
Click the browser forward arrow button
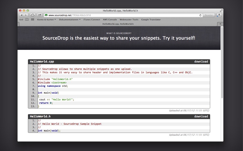point(26,15)
